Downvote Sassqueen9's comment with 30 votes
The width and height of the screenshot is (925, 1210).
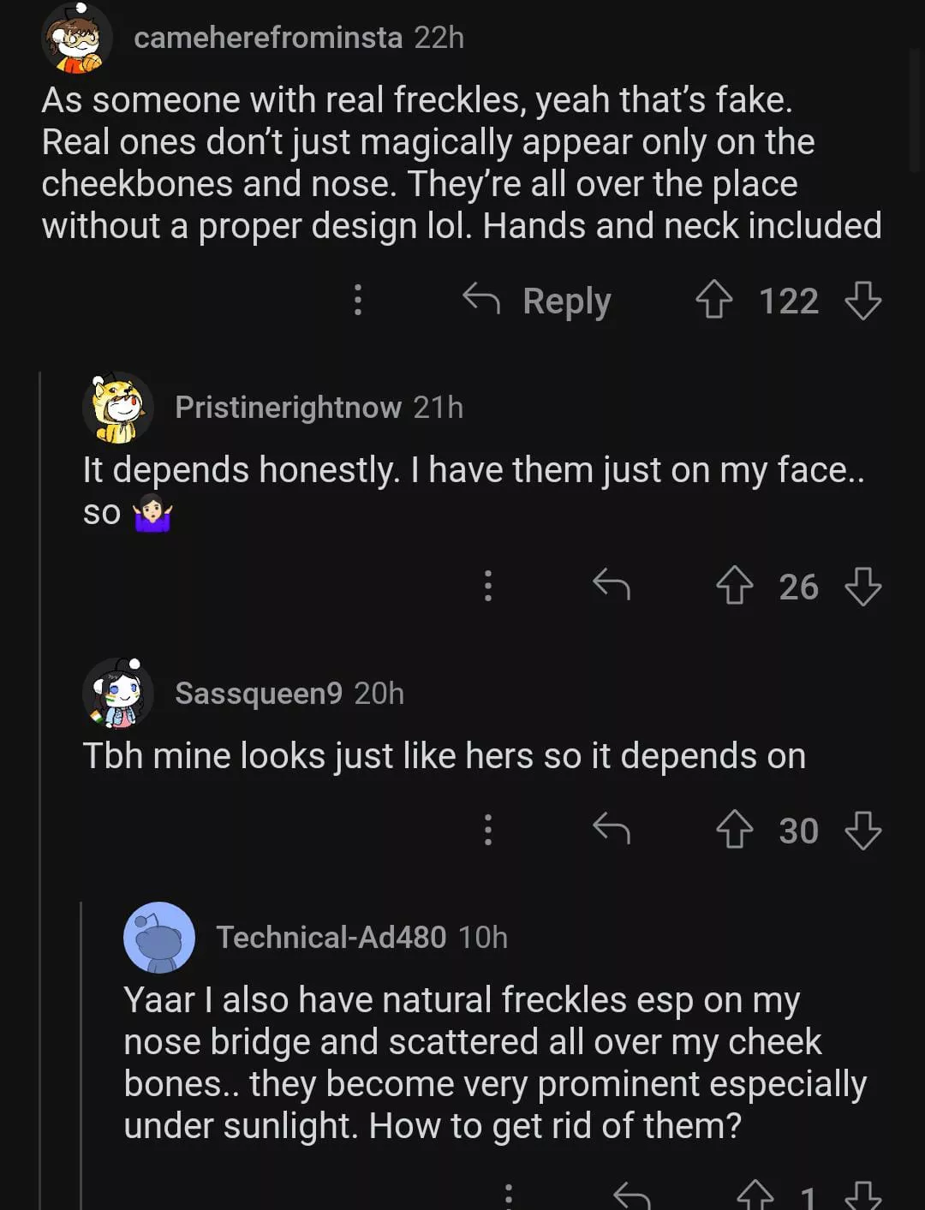point(862,830)
